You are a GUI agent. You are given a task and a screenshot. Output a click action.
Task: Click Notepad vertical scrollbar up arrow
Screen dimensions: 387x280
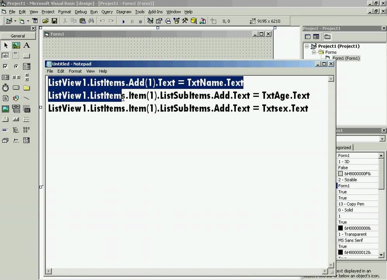331,79
